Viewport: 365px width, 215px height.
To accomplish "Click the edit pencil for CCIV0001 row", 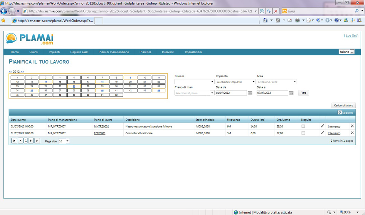I will pyautogui.click(x=322, y=133).
